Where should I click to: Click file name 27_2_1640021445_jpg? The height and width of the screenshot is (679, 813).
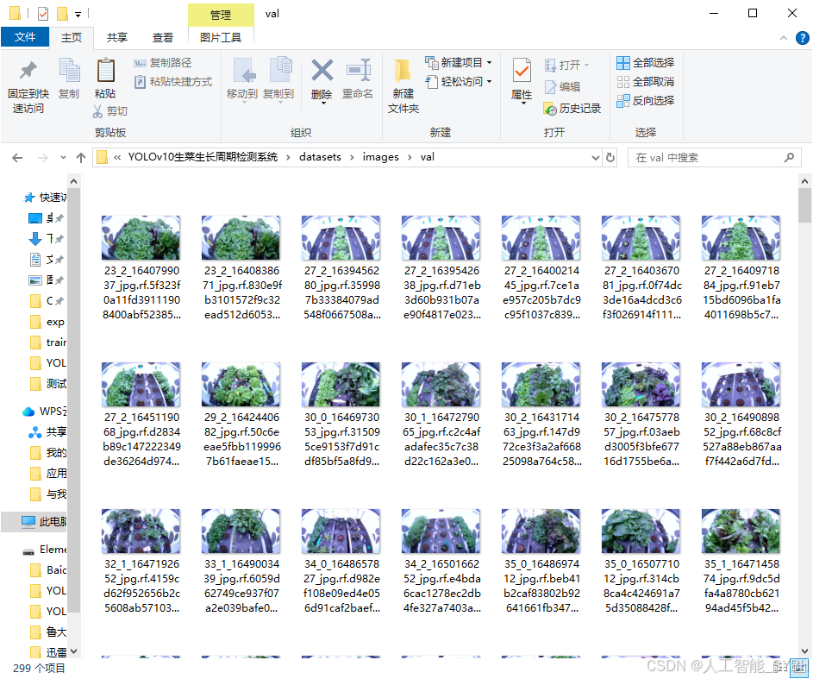[x=541, y=292]
